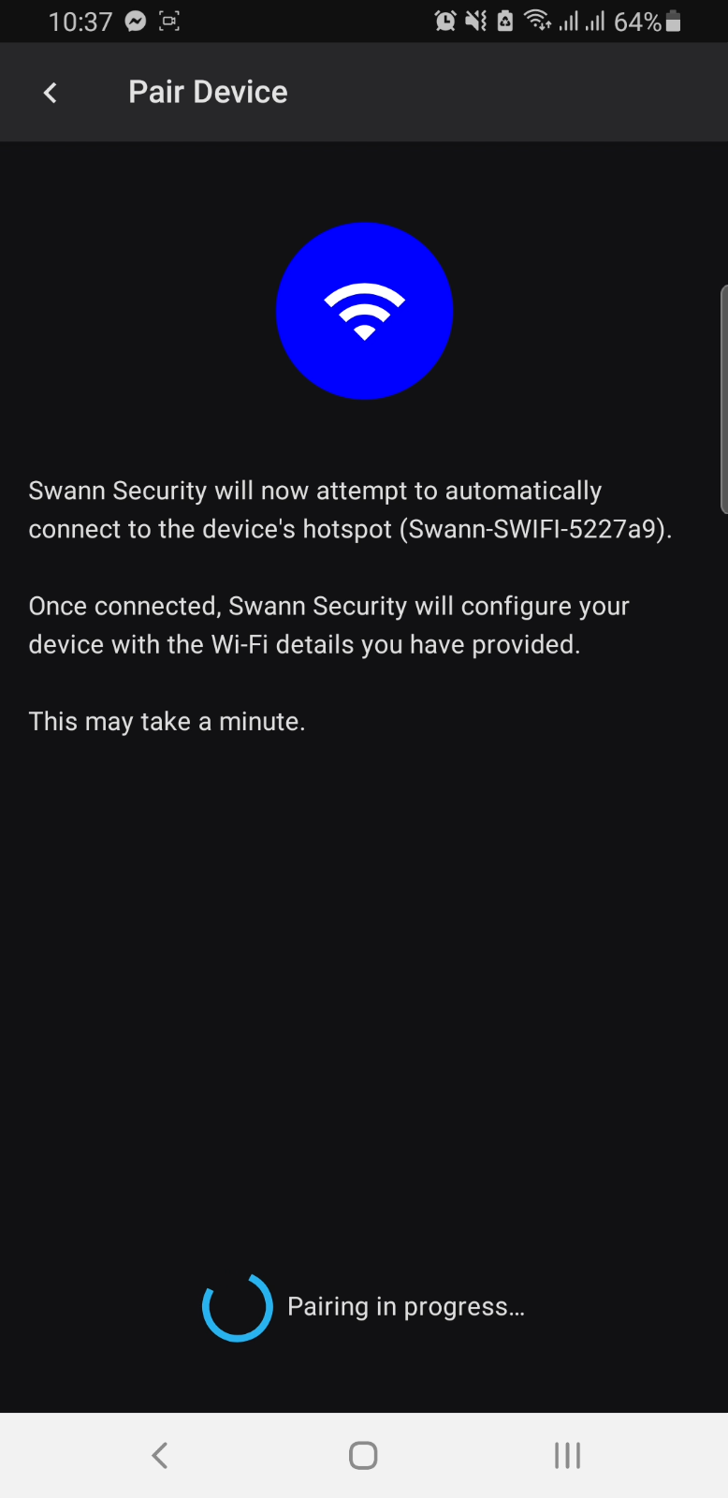Viewport: 728px width, 1498px height.
Task: Tap the Wi-Fi signal status icon
Action: point(537,21)
